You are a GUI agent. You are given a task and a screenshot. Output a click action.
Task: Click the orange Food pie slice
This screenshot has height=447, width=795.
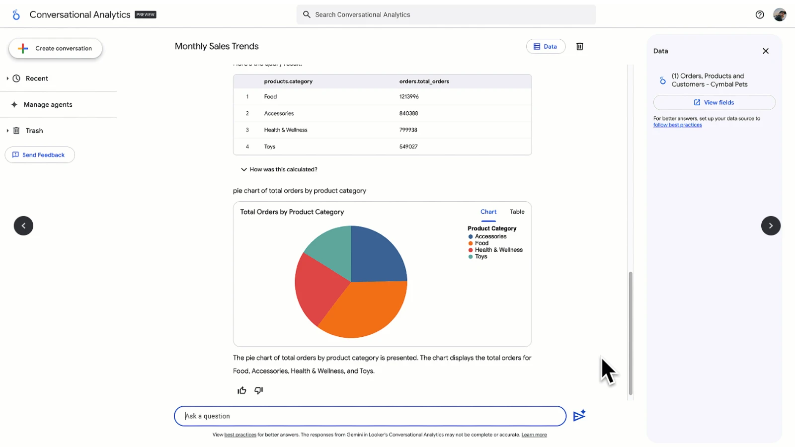click(x=365, y=310)
